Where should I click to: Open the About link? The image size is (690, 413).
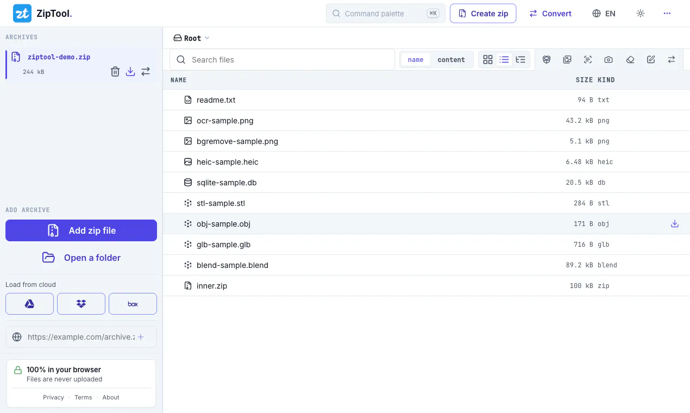(111, 397)
